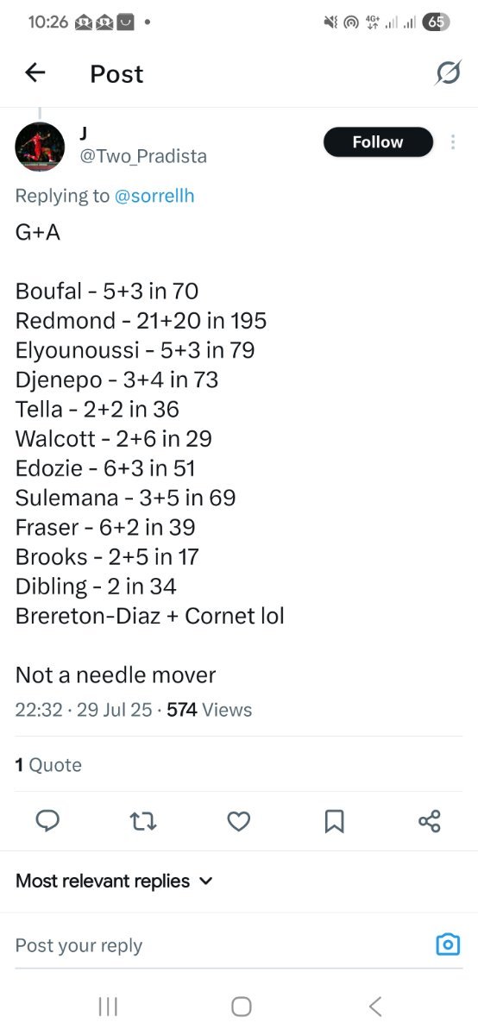View the 574 Views post analytics
The height and width of the screenshot is (1035, 478).
209,710
